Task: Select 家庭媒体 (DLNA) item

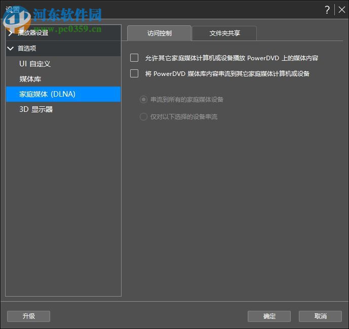Action: tap(63, 94)
